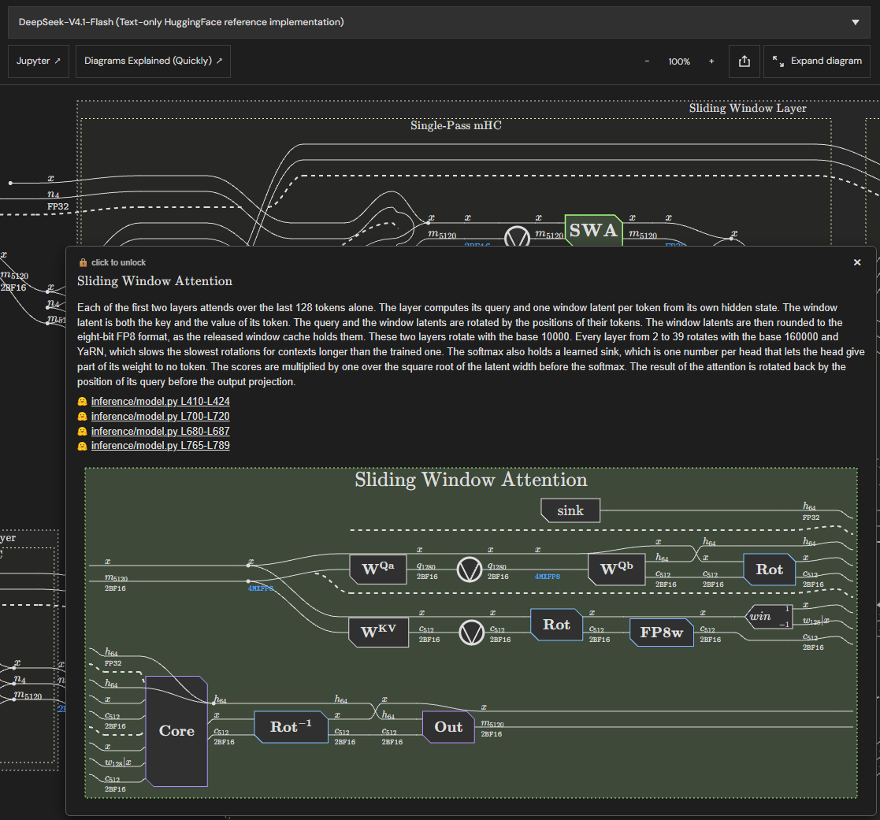The image size is (880, 820).
Task: Click the win window block
Action: point(769,617)
